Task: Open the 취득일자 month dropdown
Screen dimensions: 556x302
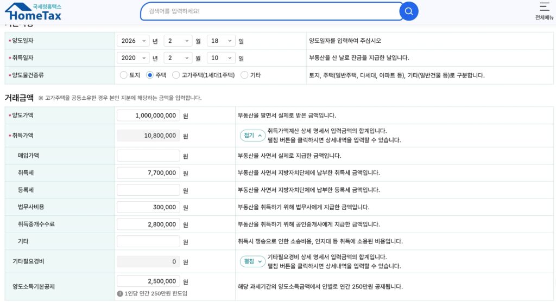Action: [177, 58]
